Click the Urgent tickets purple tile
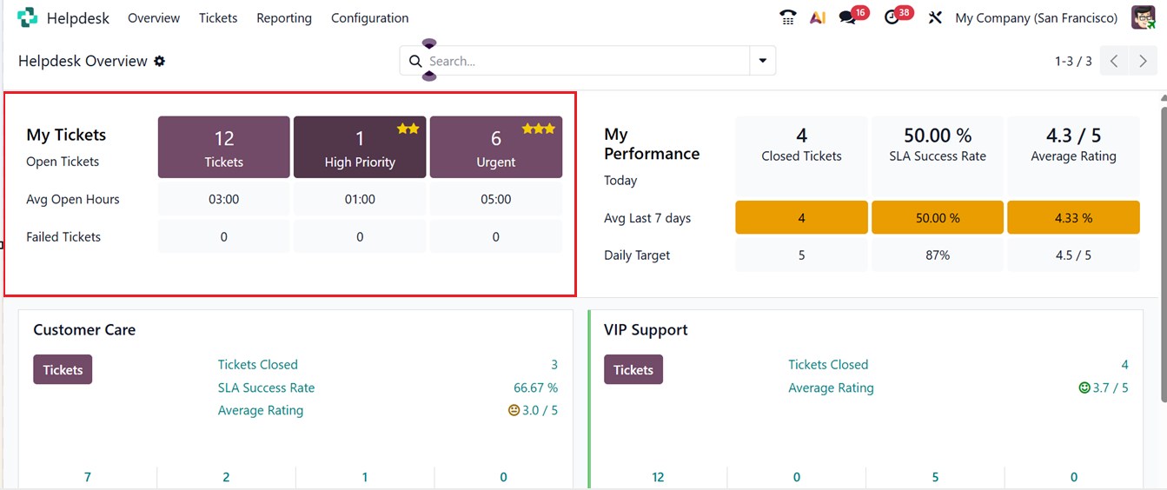Image resolution: width=1167 pixels, height=490 pixels. point(495,148)
